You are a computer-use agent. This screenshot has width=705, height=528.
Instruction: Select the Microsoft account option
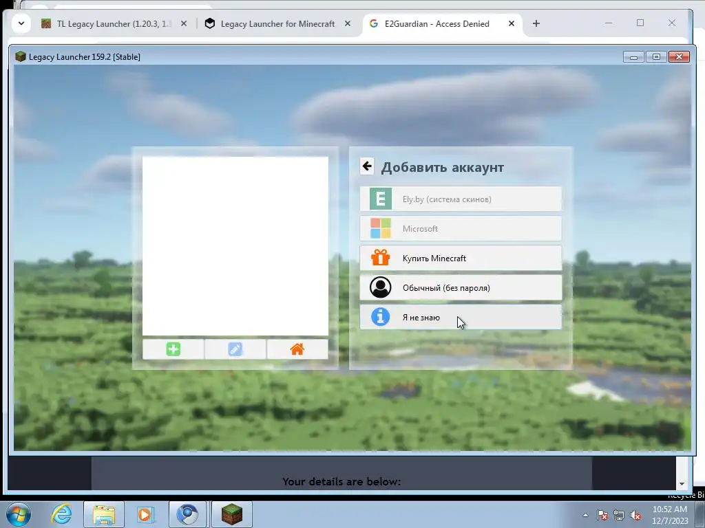coord(461,228)
